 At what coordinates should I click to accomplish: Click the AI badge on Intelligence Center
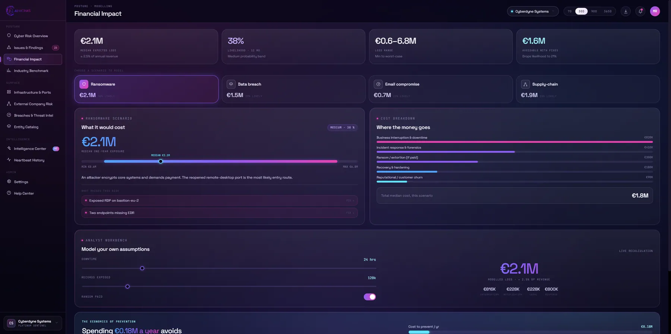coord(56,148)
